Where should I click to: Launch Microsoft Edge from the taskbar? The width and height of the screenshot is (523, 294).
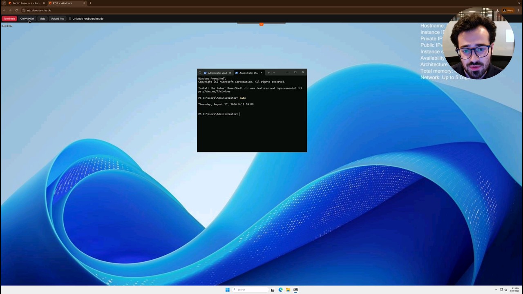280,290
